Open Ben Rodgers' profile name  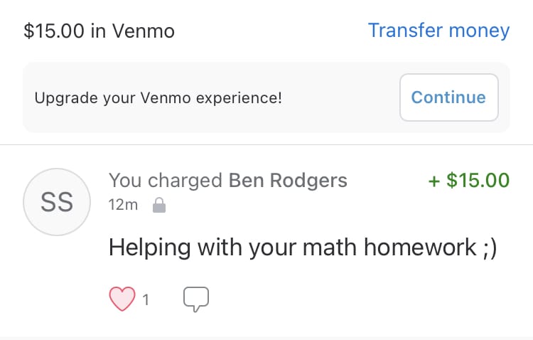(288, 181)
